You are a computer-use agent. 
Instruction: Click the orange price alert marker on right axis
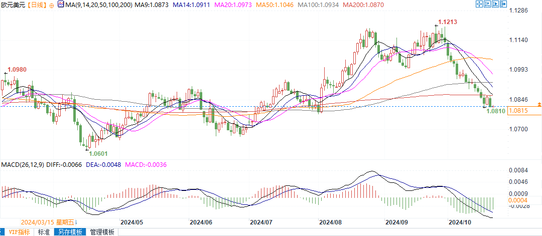(x=538, y=104)
